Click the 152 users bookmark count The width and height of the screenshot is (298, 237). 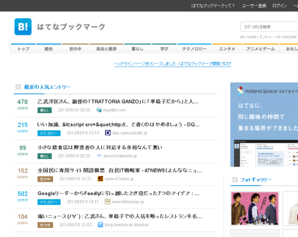(x=23, y=173)
